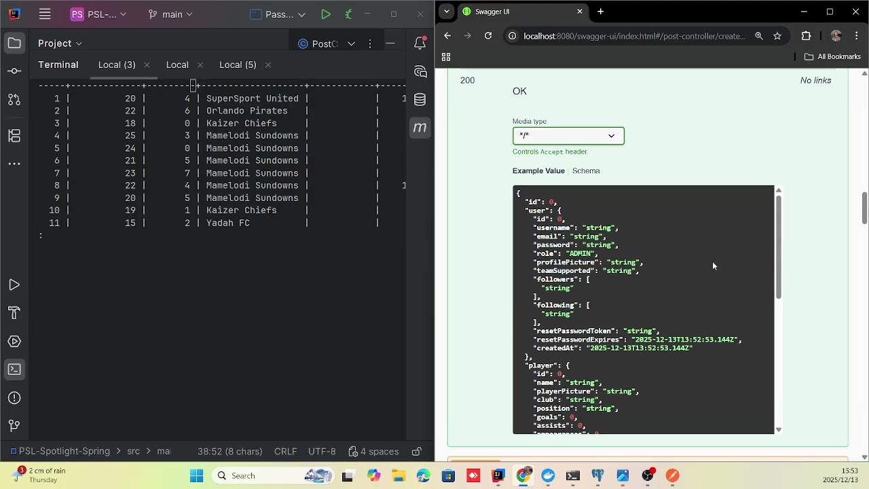This screenshot has height=489, width=869.
Task: Expand the Project view dropdown
Action: tap(60, 43)
